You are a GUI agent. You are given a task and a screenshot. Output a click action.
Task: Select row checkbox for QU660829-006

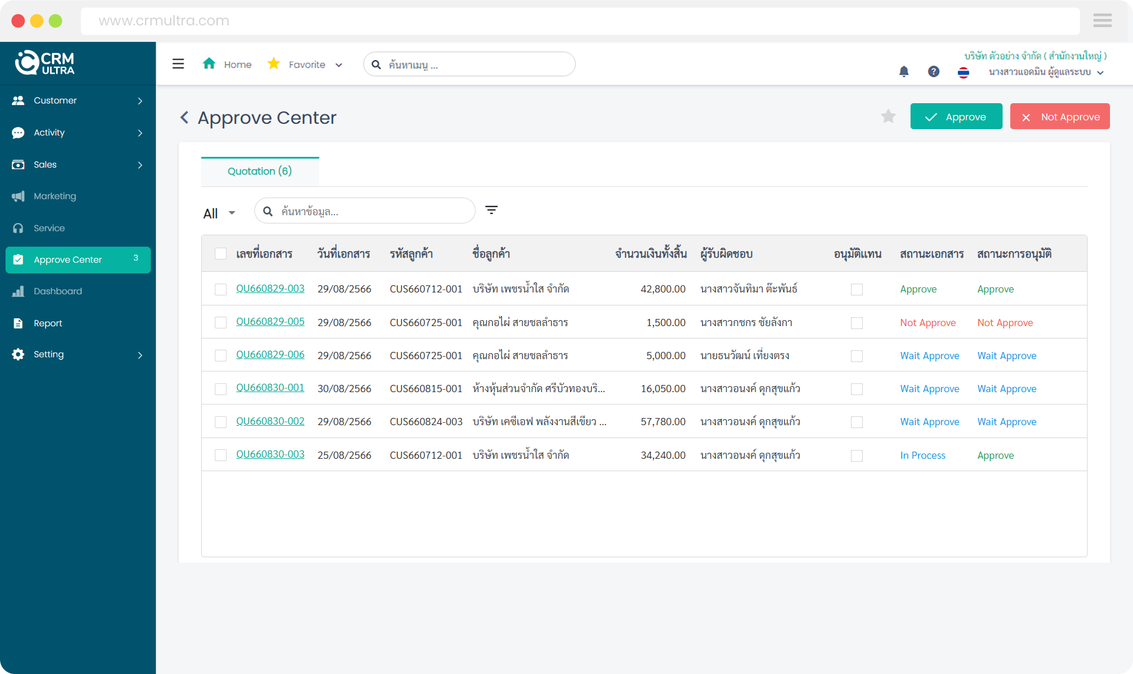pyautogui.click(x=221, y=356)
